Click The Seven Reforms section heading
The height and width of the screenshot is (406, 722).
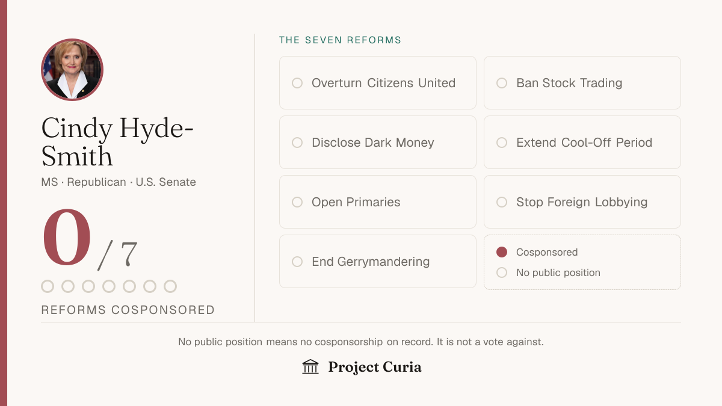point(341,40)
